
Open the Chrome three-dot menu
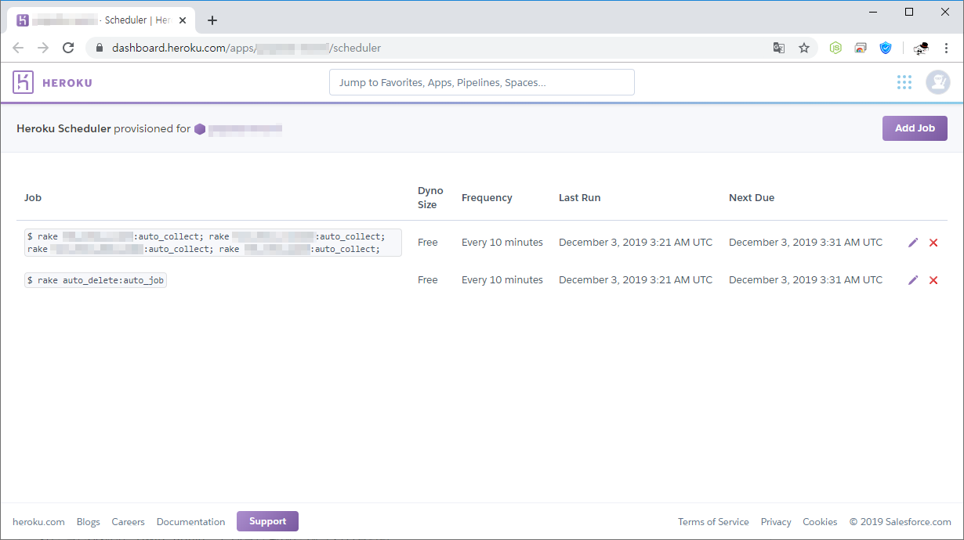[x=946, y=48]
